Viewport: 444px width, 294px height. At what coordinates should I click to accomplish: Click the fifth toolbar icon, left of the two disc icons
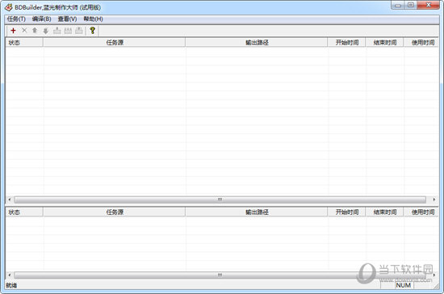(57, 31)
